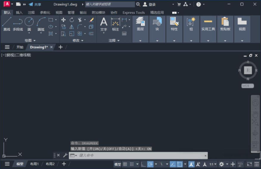
Task: Activate the Fillet tool
Action: [x=80, y=27]
